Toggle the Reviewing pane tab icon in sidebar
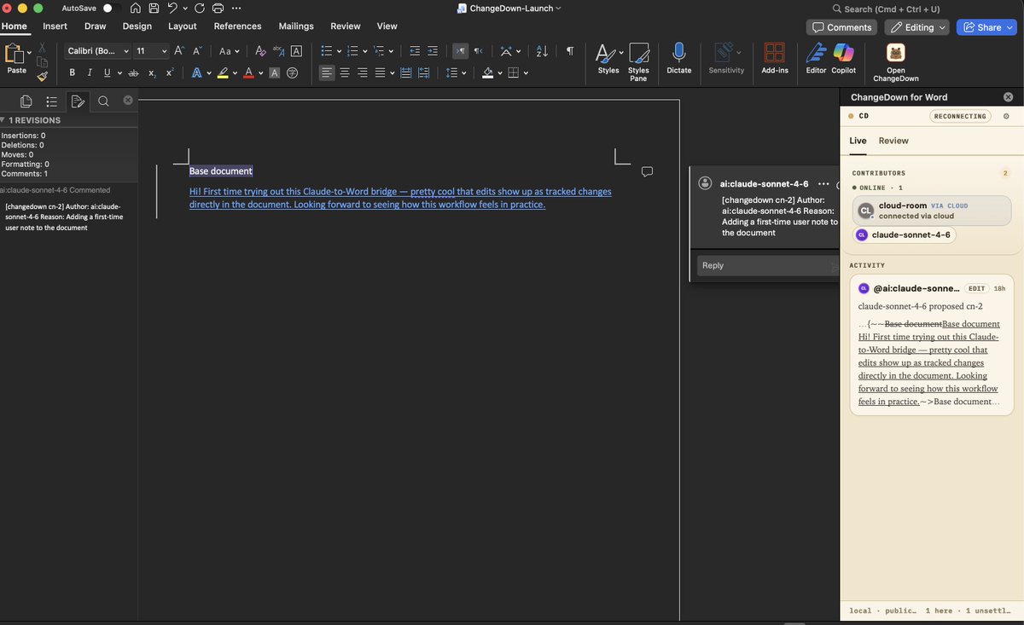The width and height of the screenshot is (1024, 625). 78,101
